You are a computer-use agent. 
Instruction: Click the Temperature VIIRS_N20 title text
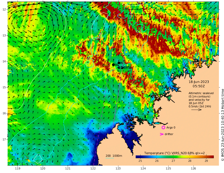click(174, 153)
